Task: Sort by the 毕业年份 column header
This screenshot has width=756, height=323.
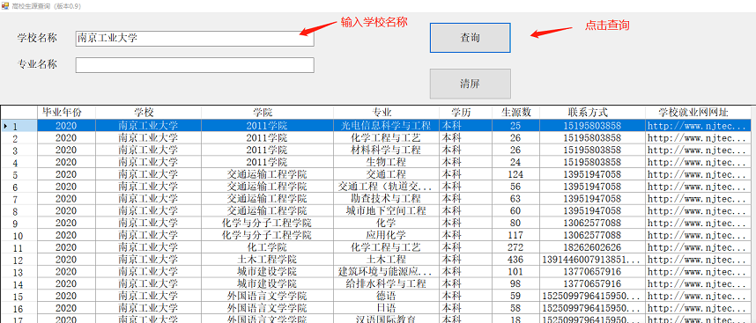Action: point(67,113)
